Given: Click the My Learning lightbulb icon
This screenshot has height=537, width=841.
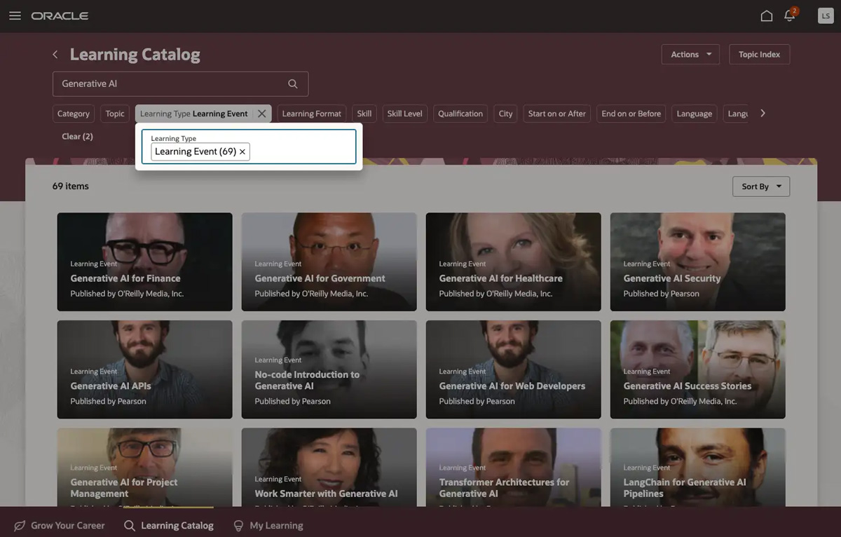Looking at the screenshot, I should [238, 525].
